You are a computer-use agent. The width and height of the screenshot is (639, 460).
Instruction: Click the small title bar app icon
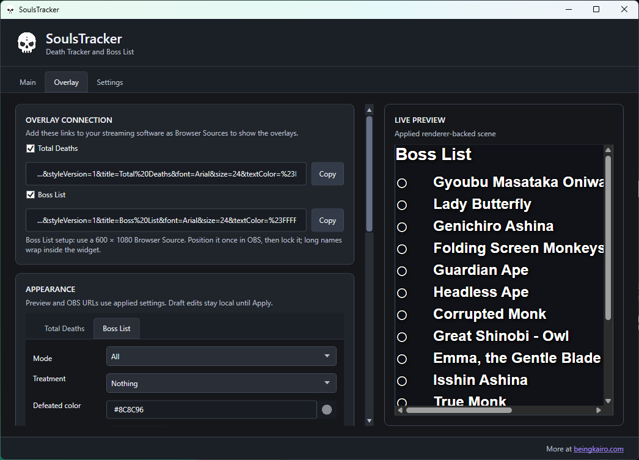tap(10, 10)
